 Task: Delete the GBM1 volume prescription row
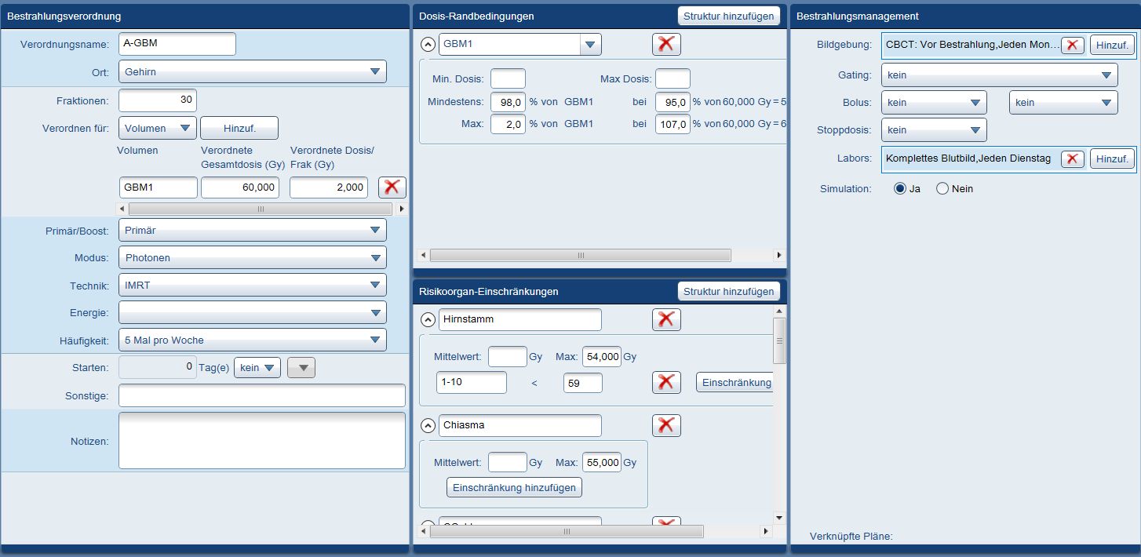pyautogui.click(x=392, y=187)
